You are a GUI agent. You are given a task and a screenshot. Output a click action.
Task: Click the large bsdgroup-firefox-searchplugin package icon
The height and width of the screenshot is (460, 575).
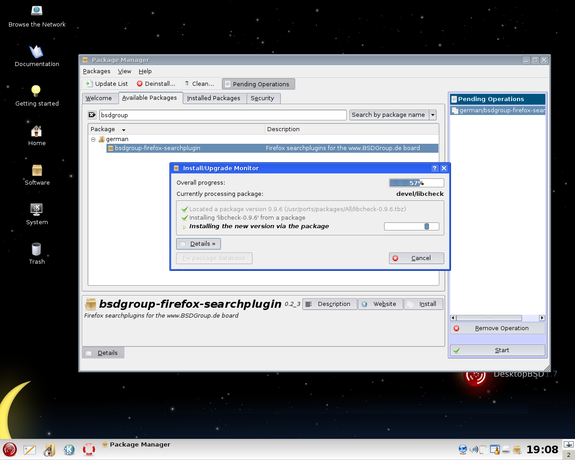(x=91, y=304)
